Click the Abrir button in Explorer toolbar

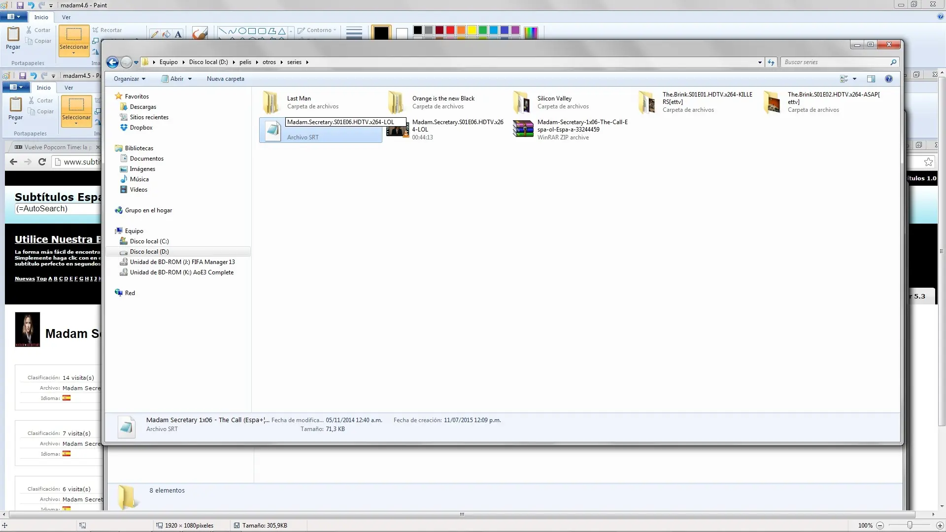coord(172,79)
